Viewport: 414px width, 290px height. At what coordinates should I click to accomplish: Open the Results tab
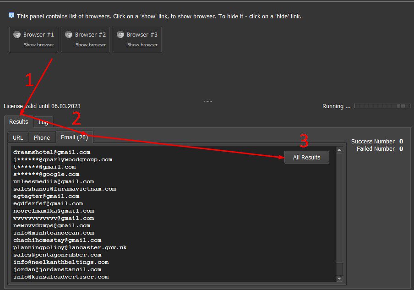point(18,122)
